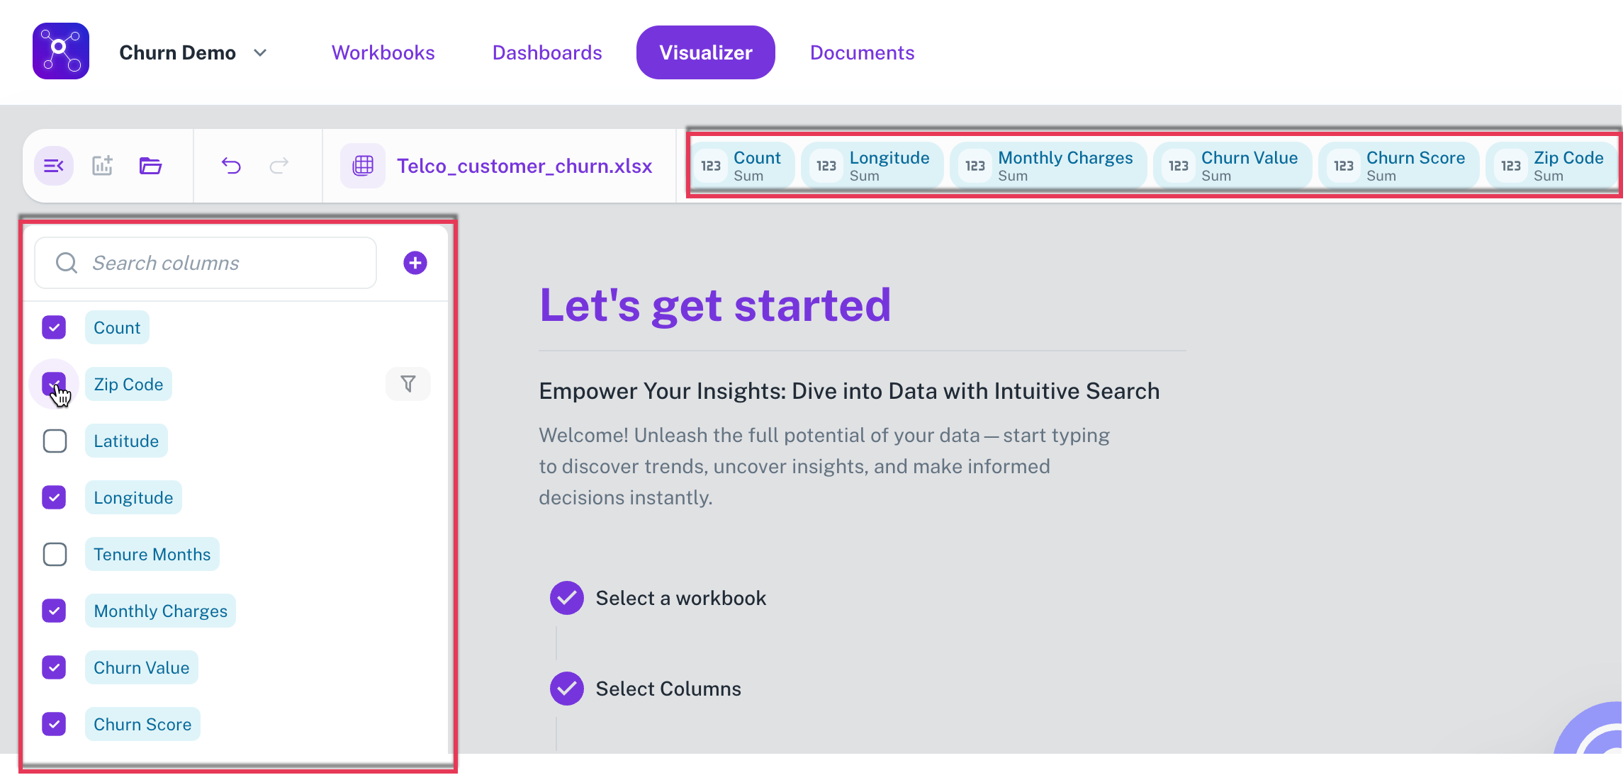Click the 123 icon on the Zip Code chip
The width and height of the screenshot is (1623, 775).
[x=1511, y=166]
